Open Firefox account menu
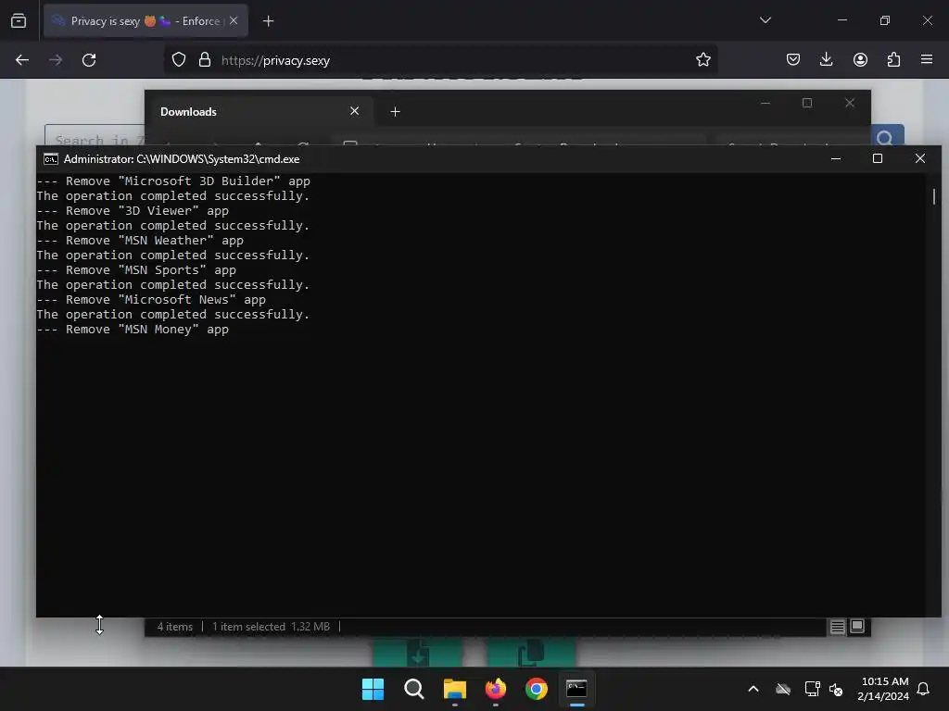949x711 pixels. point(860,59)
